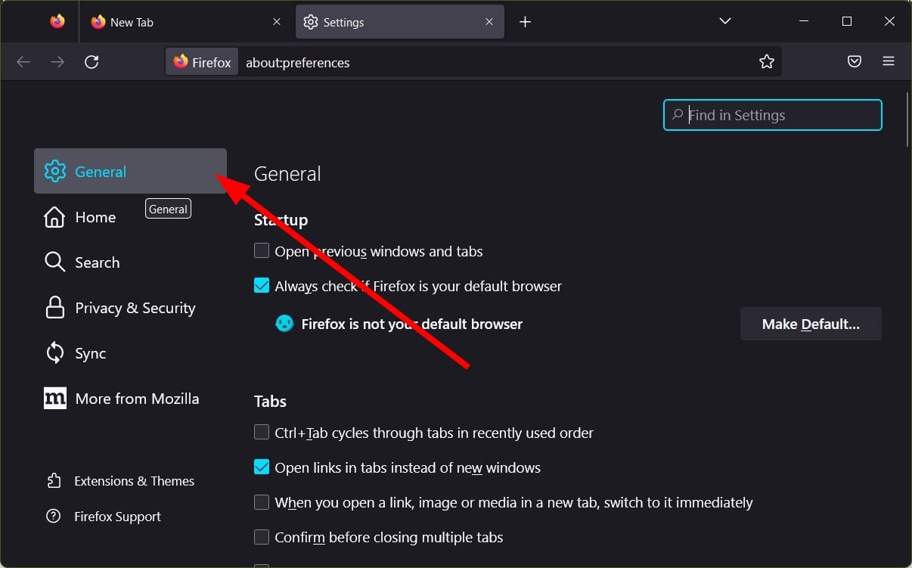Open the Sync settings category
912x568 pixels.
(130, 353)
